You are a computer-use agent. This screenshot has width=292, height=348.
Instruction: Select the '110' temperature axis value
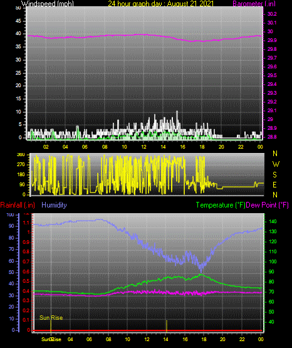coord(273,251)
